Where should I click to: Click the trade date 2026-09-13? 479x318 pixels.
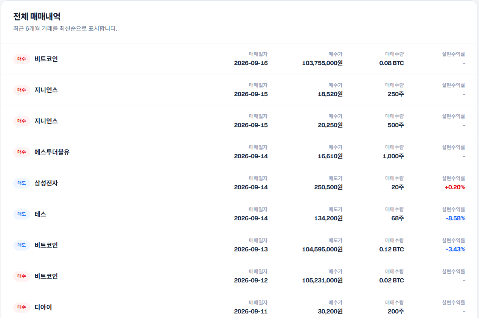[251, 249]
